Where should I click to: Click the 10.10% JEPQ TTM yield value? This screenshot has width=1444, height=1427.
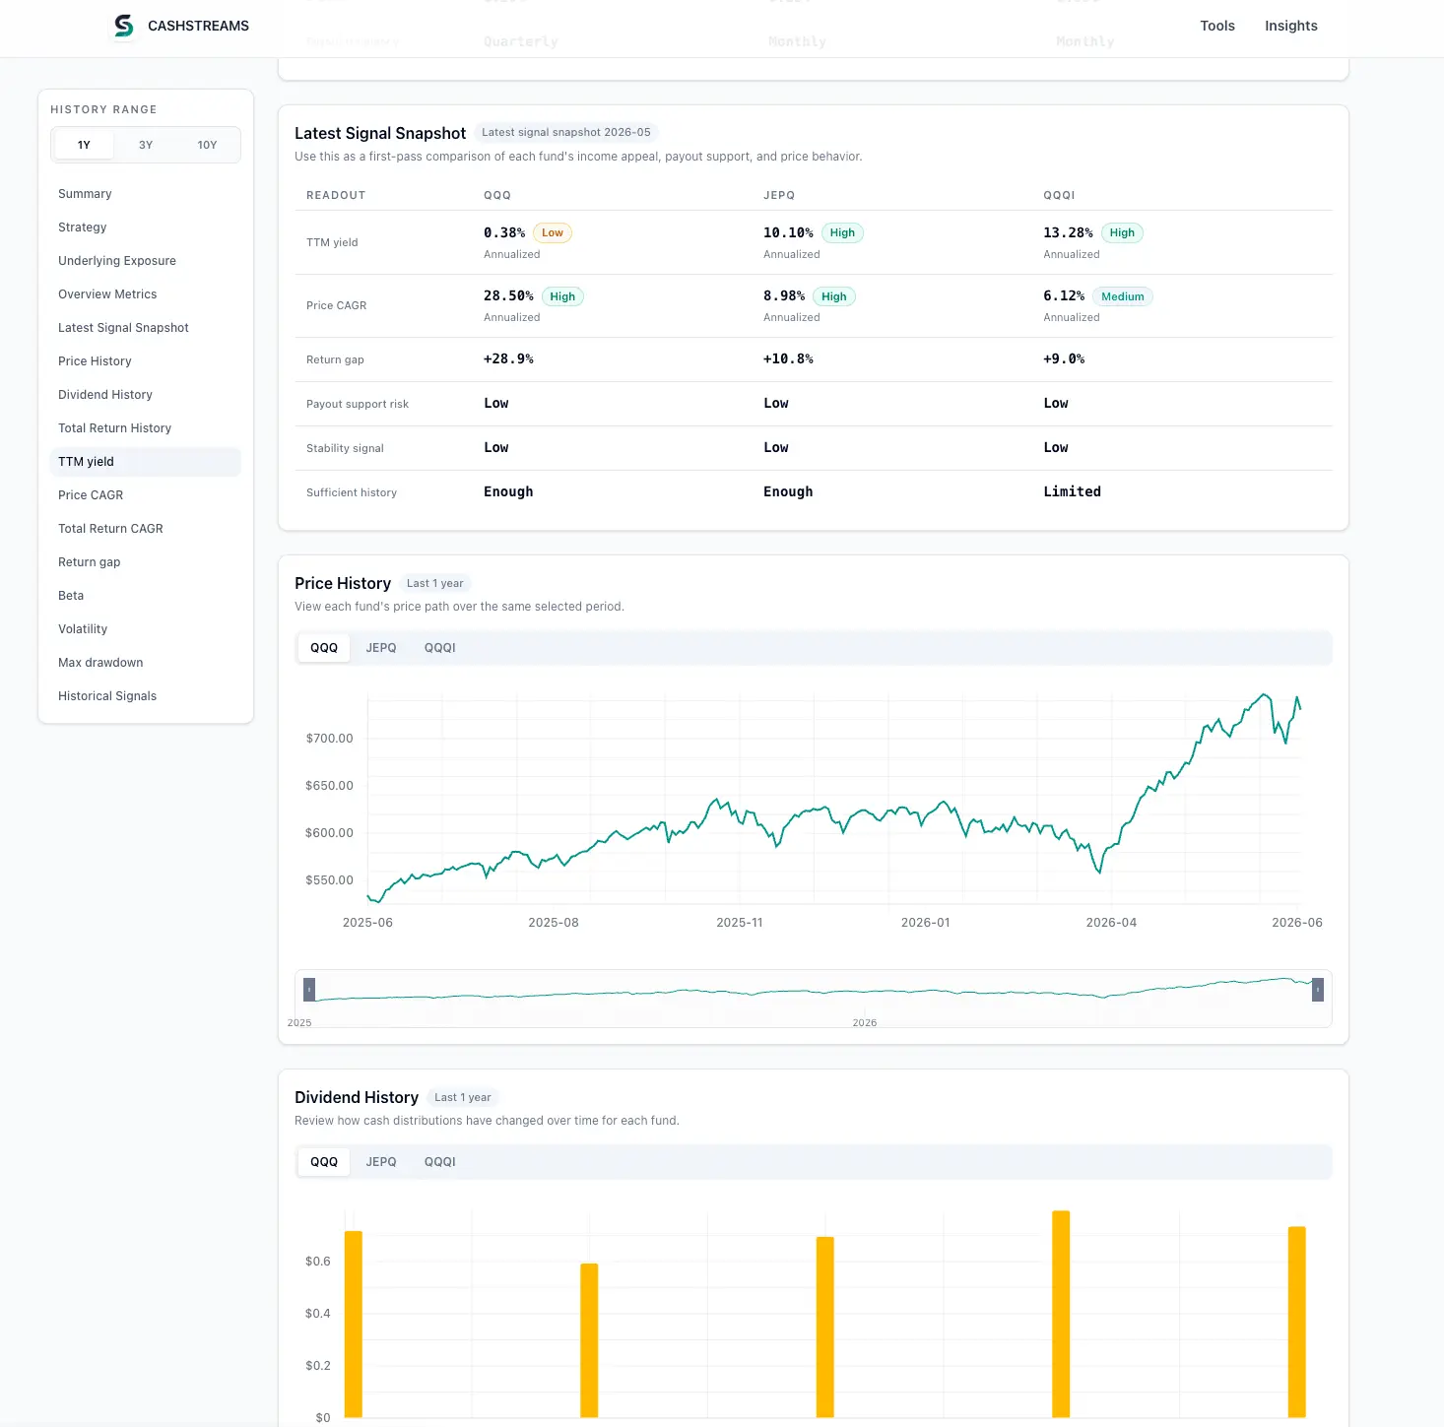pos(788,233)
